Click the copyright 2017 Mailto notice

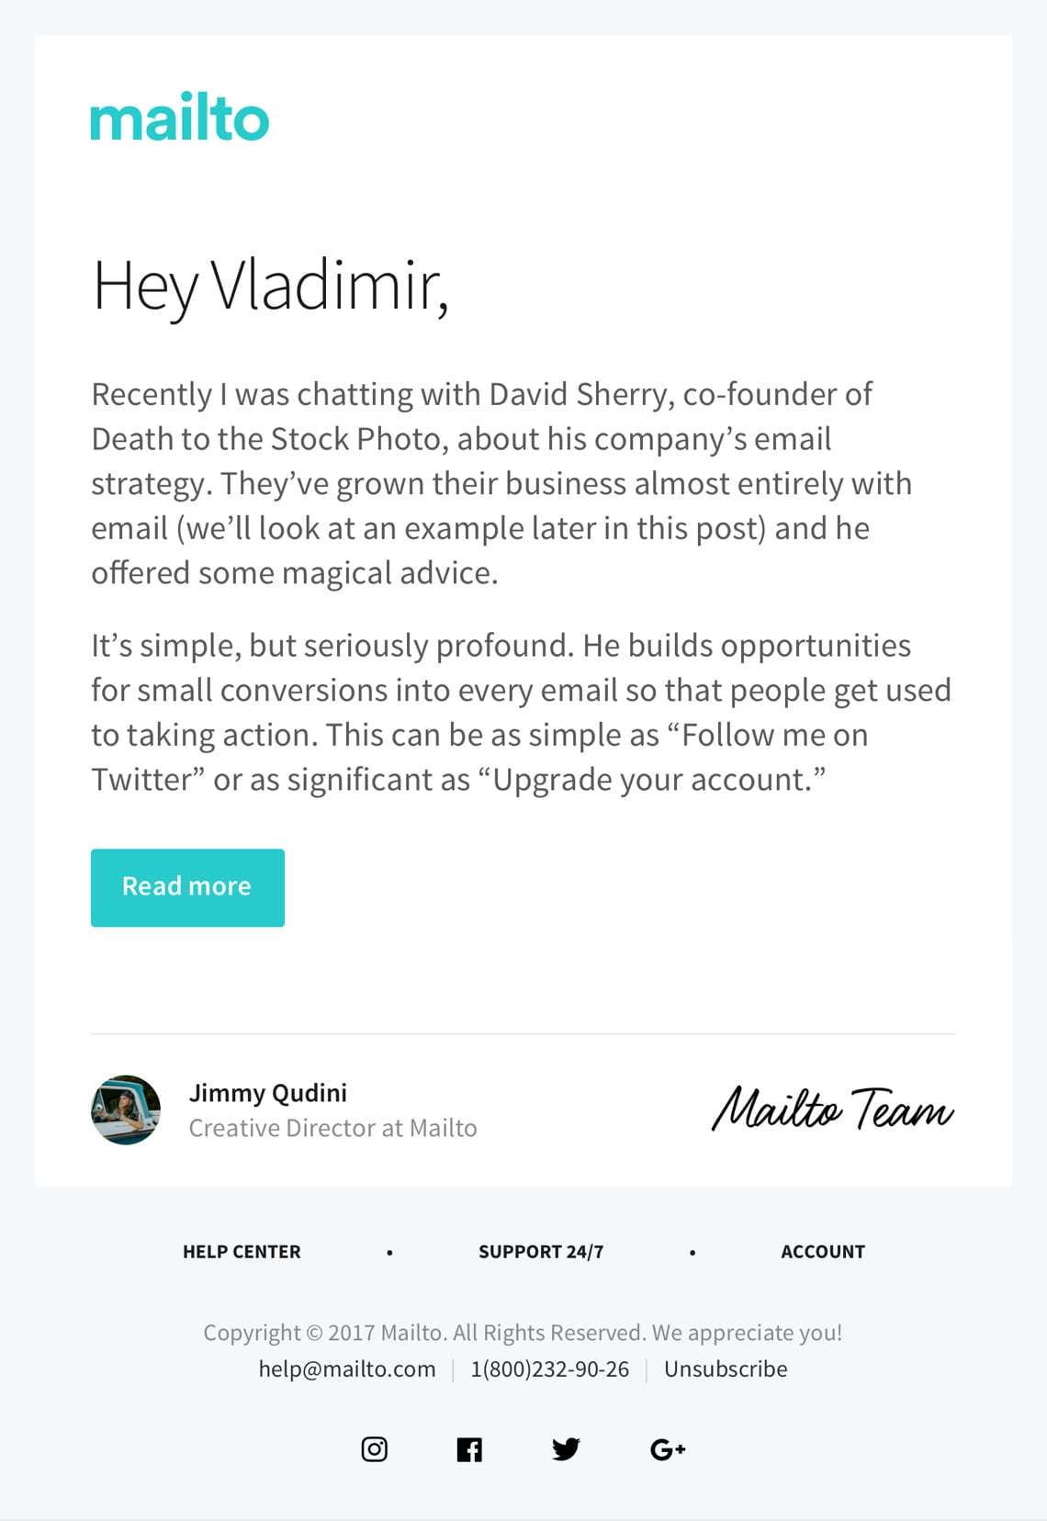click(523, 1332)
